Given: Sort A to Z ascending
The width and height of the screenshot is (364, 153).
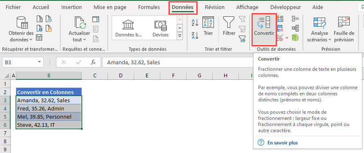Looking at the screenshot, I should tap(195, 22).
